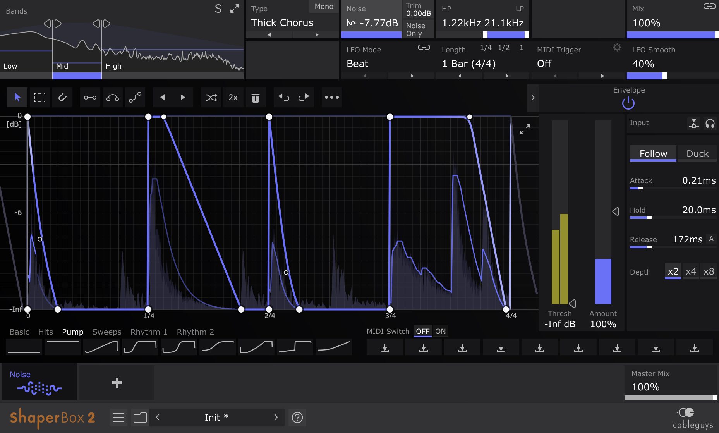This screenshot has width=719, height=433.
Task: Click the headphones listen icon
Action: tap(710, 124)
